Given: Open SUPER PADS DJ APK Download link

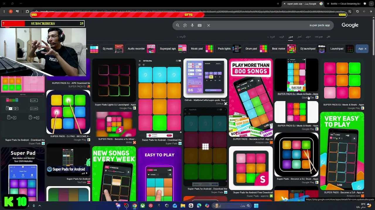Looking at the screenshot, I should click(x=71, y=83).
